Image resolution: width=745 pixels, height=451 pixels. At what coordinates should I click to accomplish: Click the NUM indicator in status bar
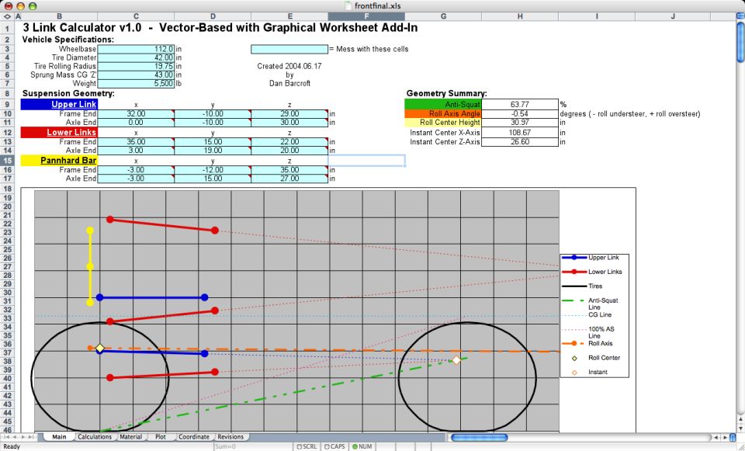362,446
